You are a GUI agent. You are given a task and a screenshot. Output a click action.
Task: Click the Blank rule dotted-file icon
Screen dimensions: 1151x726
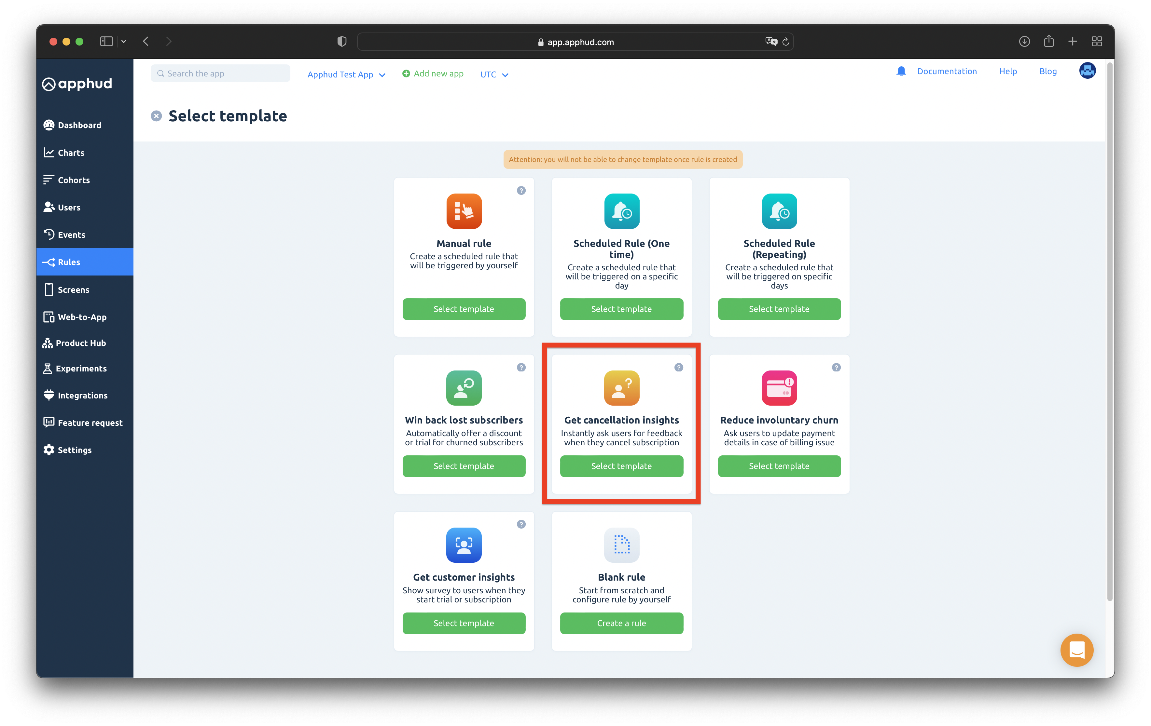click(621, 545)
